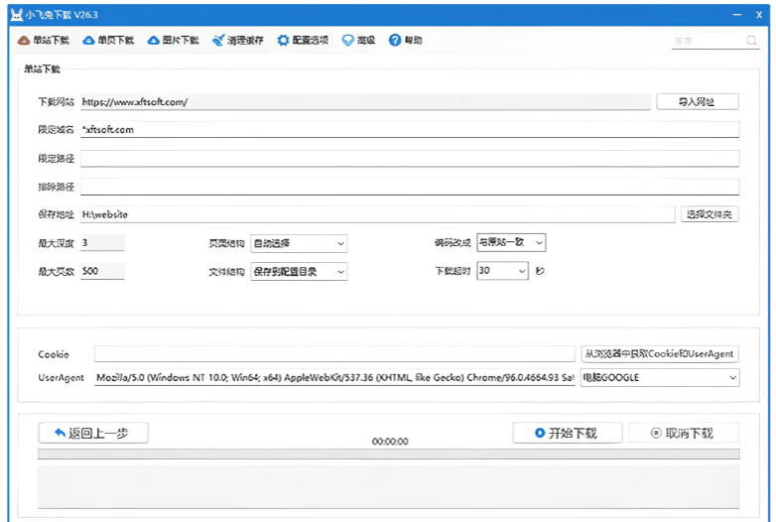Screen dimensions: 776x522
Task: Open the 单页下载 tool
Action: [x=88, y=41]
